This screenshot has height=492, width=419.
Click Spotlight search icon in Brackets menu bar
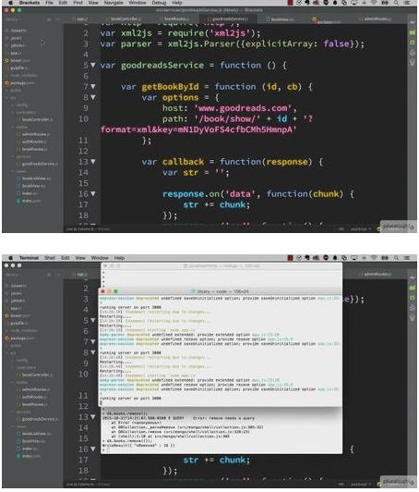point(397,3)
